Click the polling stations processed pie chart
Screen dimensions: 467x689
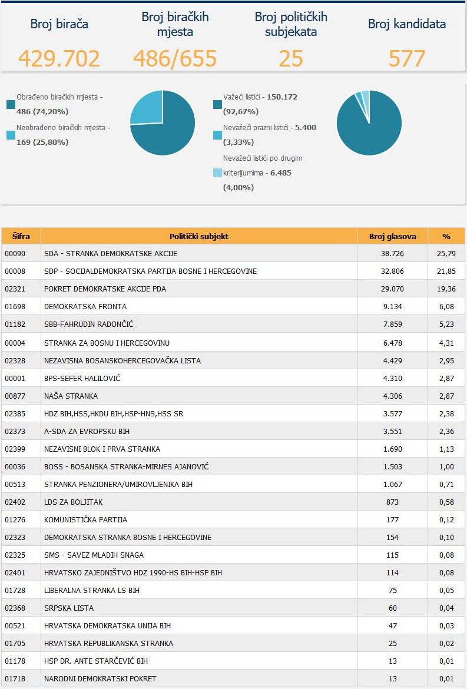[163, 122]
